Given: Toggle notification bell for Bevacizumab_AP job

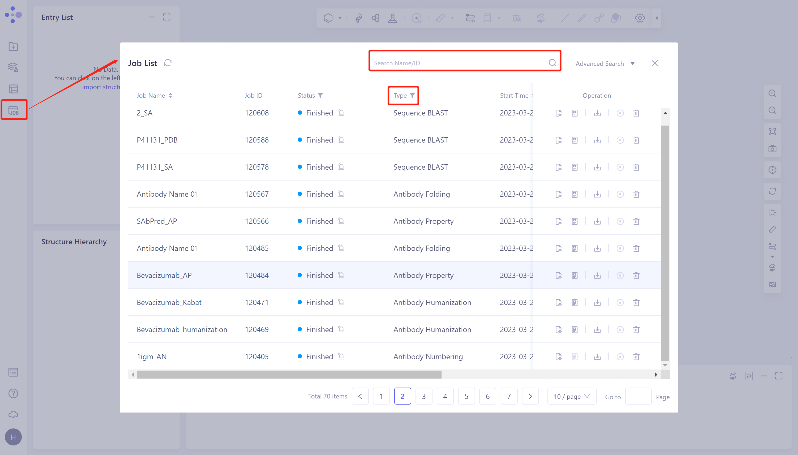Looking at the screenshot, I should (x=341, y=275).
